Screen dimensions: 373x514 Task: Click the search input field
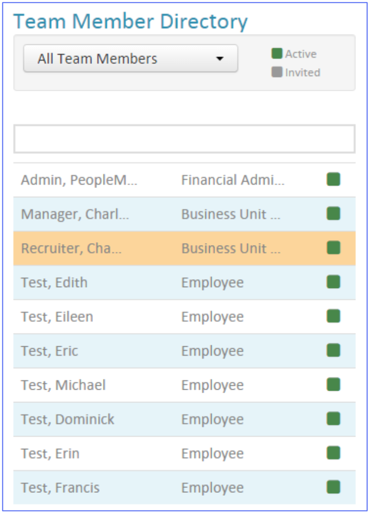tap(184, 139)
